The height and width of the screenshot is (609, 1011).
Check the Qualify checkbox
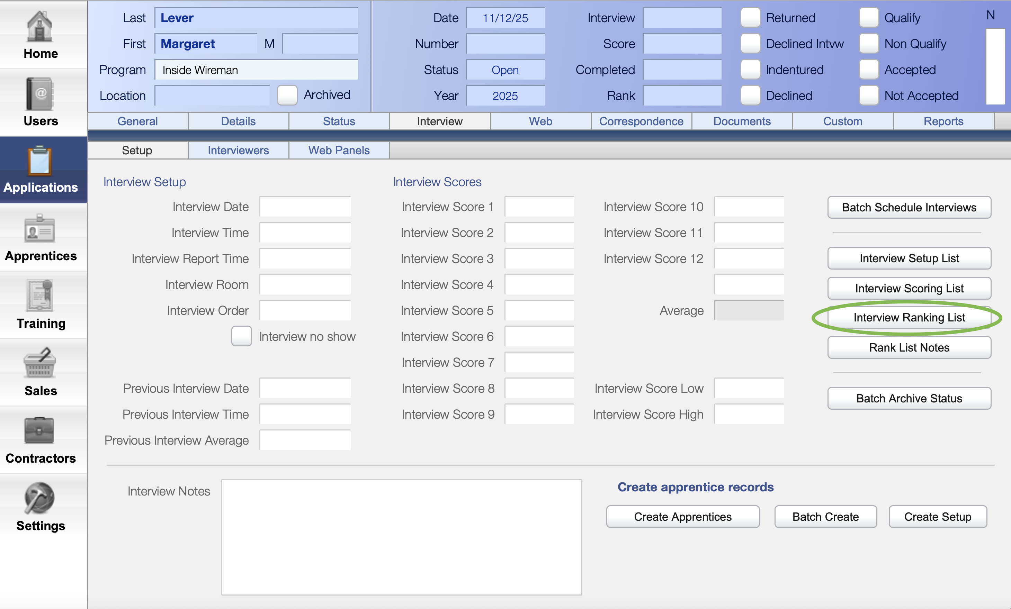tap(869, 18)
